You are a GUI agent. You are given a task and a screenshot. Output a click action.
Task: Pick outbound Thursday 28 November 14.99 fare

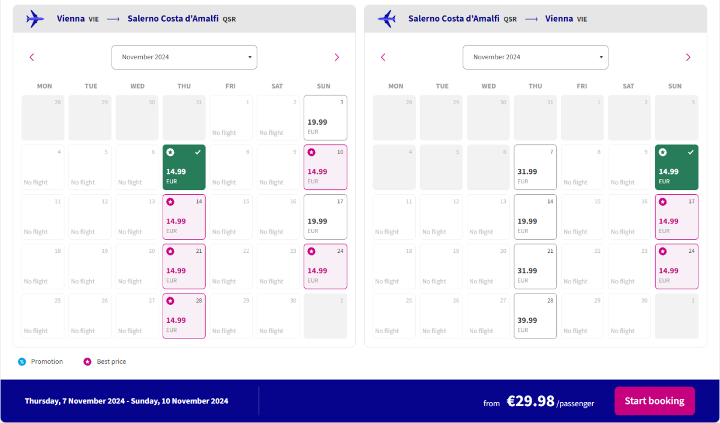click(x=184, y=316)
